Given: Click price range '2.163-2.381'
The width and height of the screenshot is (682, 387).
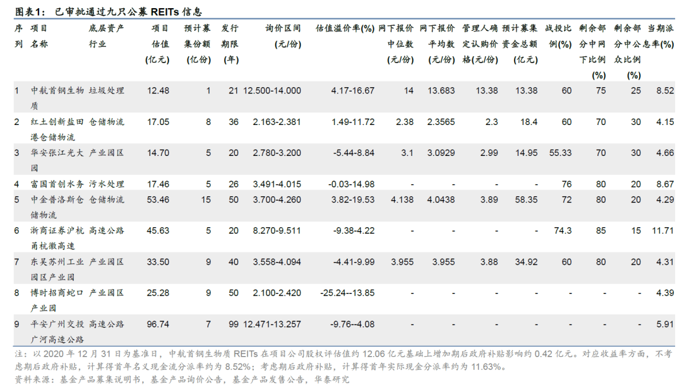Looking at the screenshot, I should 277,122.
